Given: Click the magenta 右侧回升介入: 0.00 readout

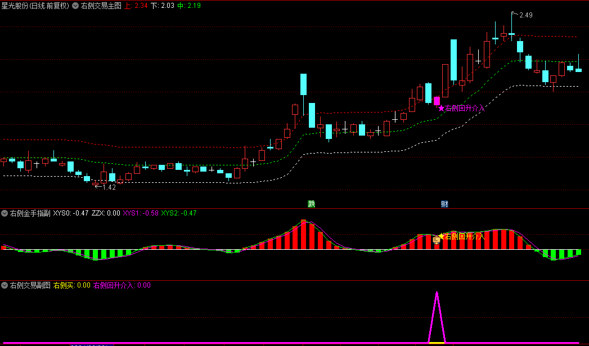Looking at the screenshot, I should [x=122, y=285].
